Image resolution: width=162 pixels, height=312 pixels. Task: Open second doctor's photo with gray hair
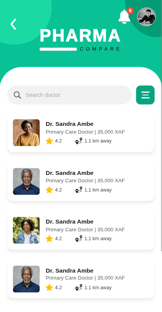(26, 181)
